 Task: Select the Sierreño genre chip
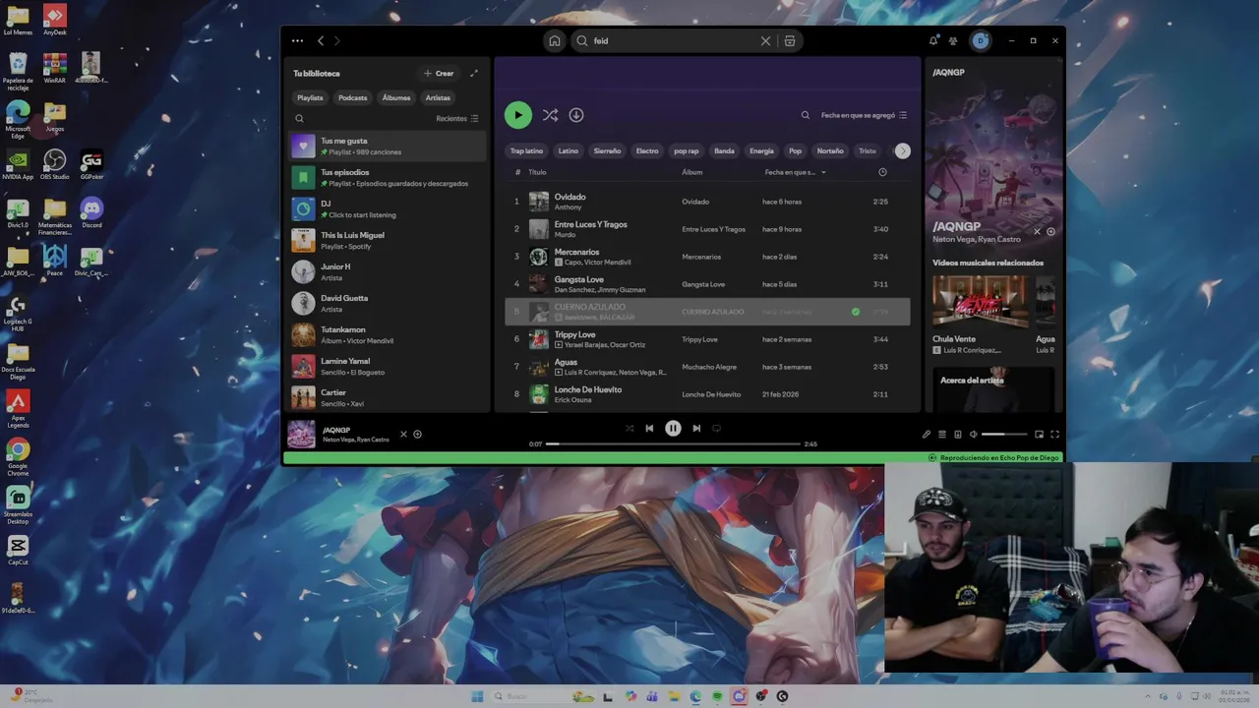[607, 151]
